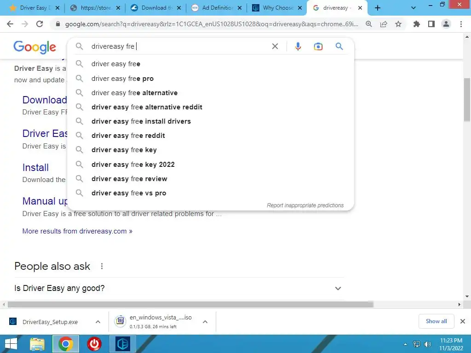Open a new browser tab

pyautogui.click(x=378, y=8)
